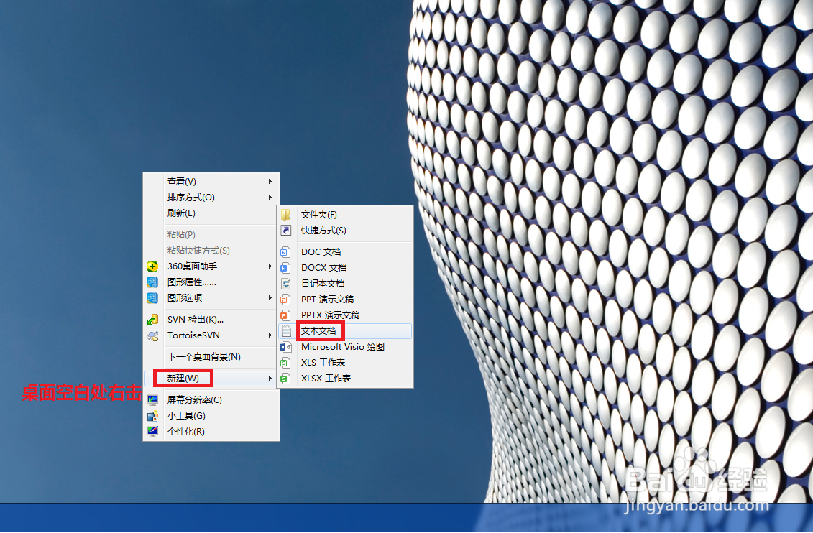The width and height of the screenshot is (813, 533).
Task: Select the XLSX 工作表 icon
Action: 287,378
